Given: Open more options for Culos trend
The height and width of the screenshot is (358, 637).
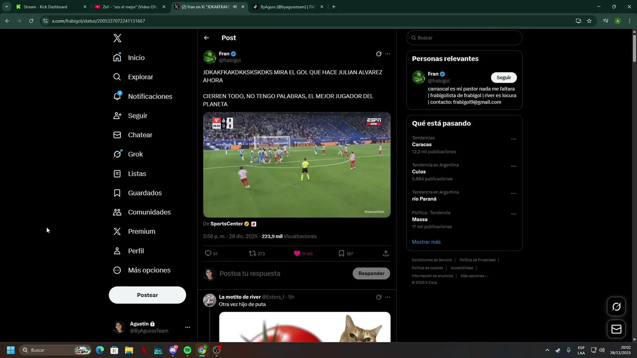Looking at the screenshot, I should pos(514,167).
